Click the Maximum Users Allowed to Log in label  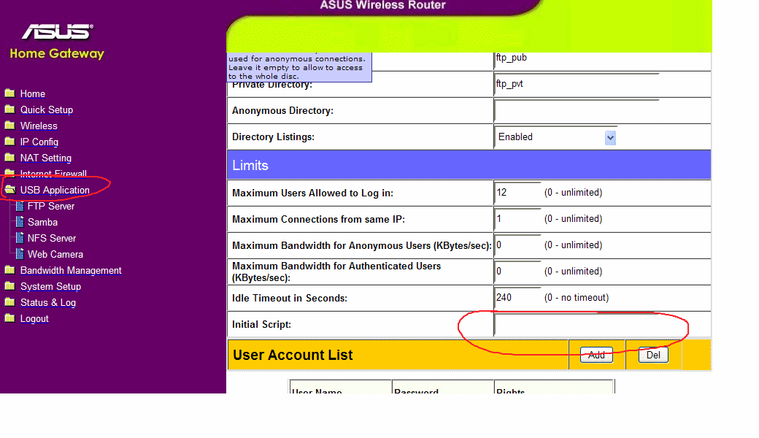coord(312,193)
